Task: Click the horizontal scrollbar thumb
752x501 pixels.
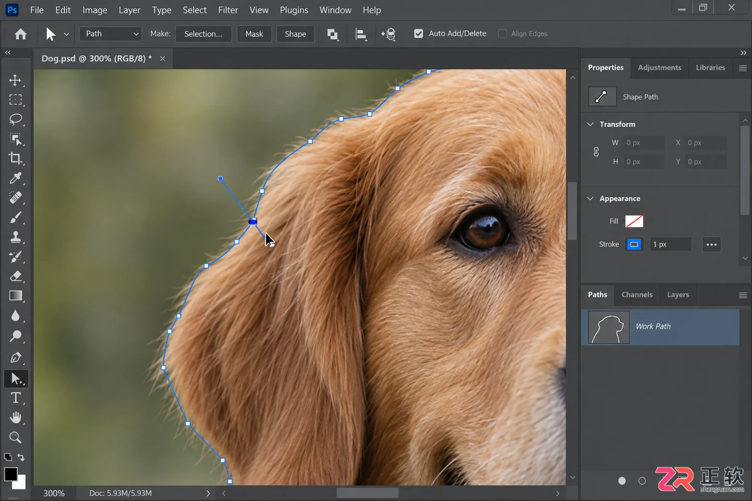Action: coord(368,493)
